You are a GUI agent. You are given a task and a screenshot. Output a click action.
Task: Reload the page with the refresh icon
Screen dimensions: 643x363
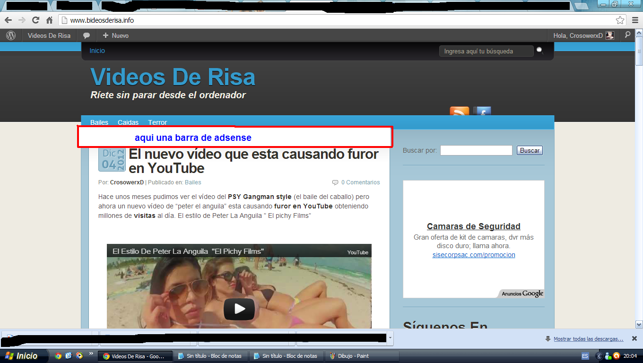pos(35,20)
